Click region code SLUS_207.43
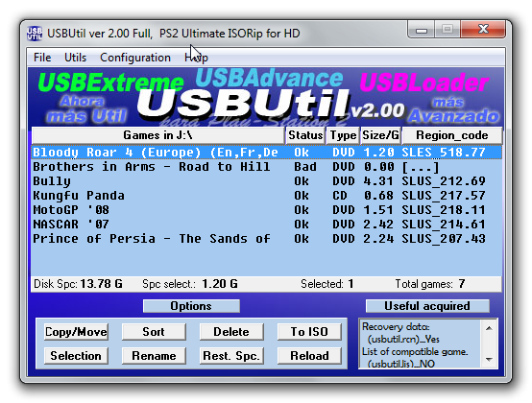Image resolution: width=532 pixels, height=403 pixels. point(444,239)
